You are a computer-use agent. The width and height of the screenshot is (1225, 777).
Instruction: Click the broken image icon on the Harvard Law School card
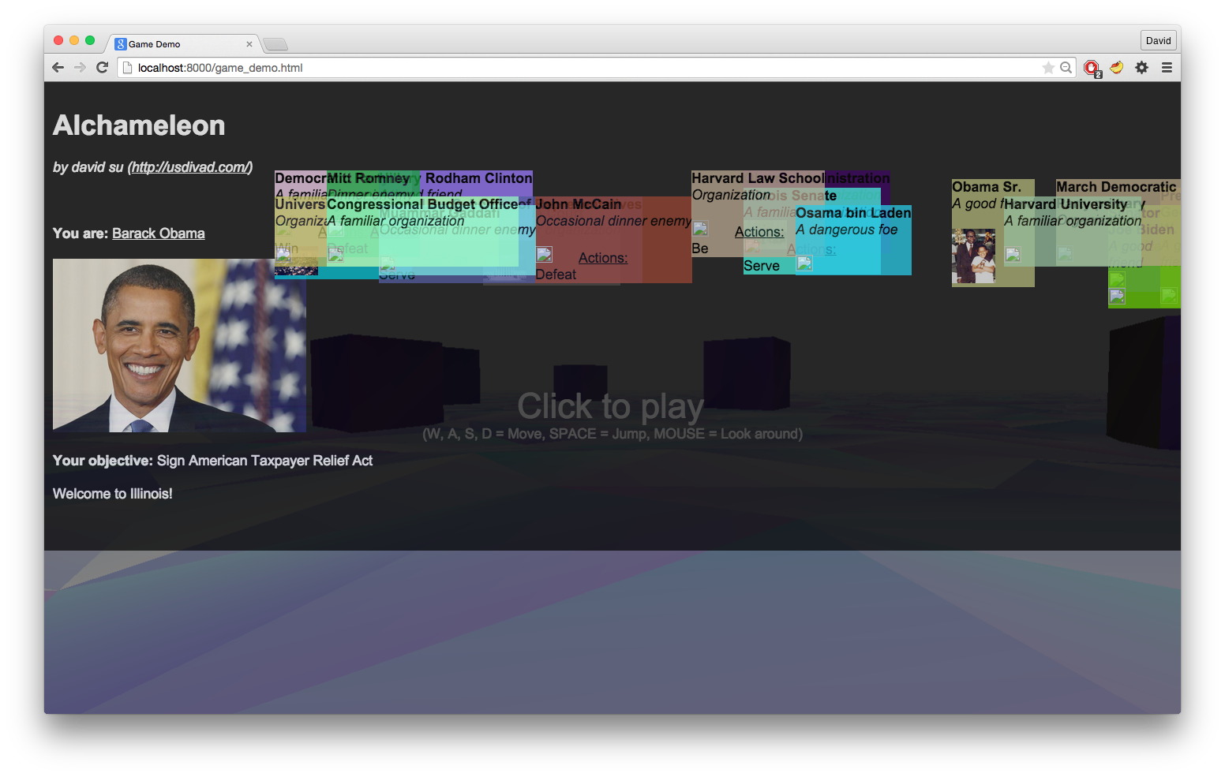700,229
